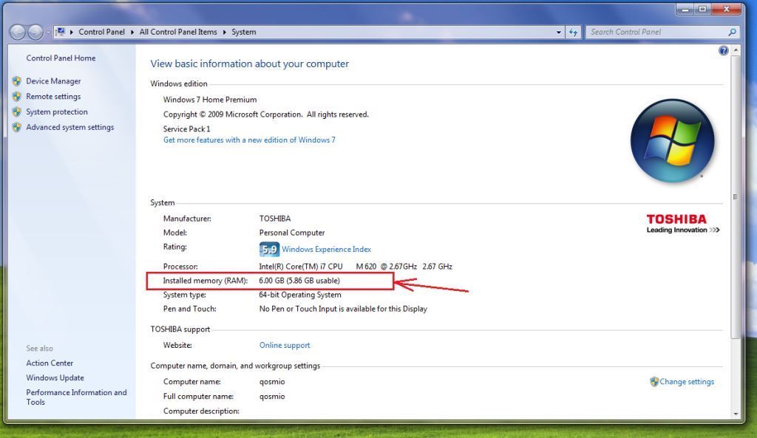Click the TOSHIBA manufacturer value
The image size is (757, 438).
click(275, 219)
